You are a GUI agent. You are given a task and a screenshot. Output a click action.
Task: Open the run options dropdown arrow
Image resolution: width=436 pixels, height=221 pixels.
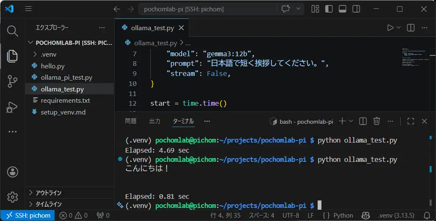tap(399, 28)
